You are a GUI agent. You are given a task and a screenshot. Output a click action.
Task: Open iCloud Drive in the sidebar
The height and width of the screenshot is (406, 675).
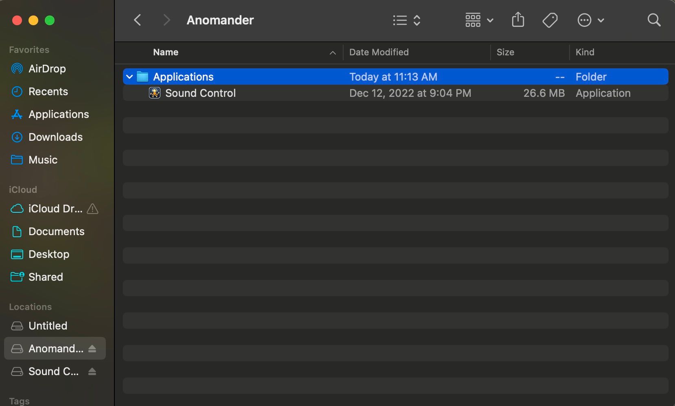(55, 209)
